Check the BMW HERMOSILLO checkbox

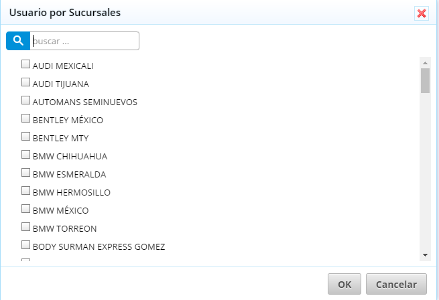click(25, 191)
